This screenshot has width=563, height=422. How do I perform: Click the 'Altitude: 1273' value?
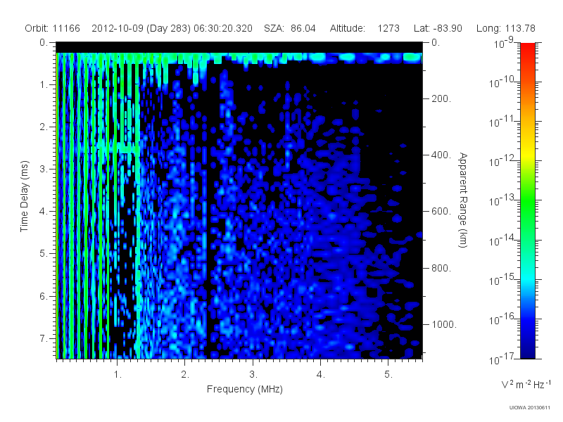[365, 28]
